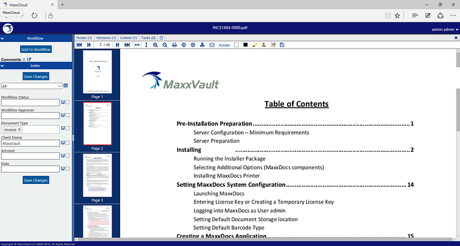Screen dimensions: 460x246
Task: Collapse the Workflow panel section
Action: coord(2,38)
